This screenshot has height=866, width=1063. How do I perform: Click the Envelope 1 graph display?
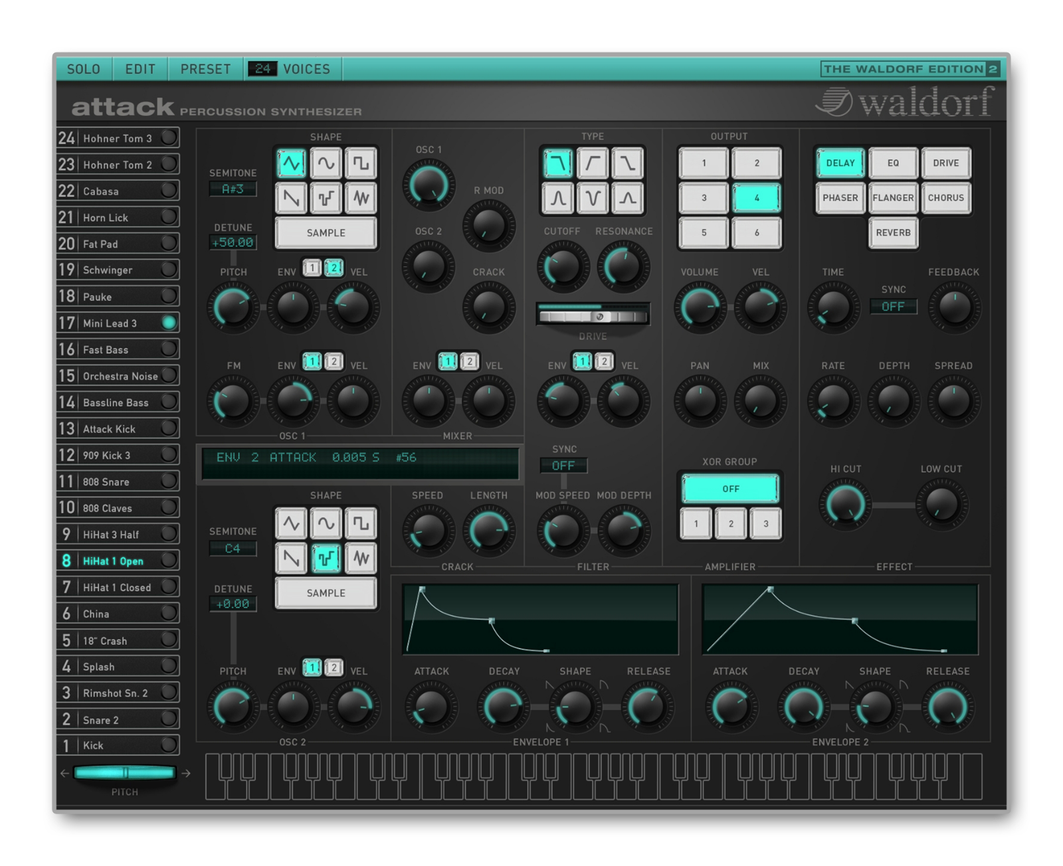pyautogui.click(x=540, y=620)
